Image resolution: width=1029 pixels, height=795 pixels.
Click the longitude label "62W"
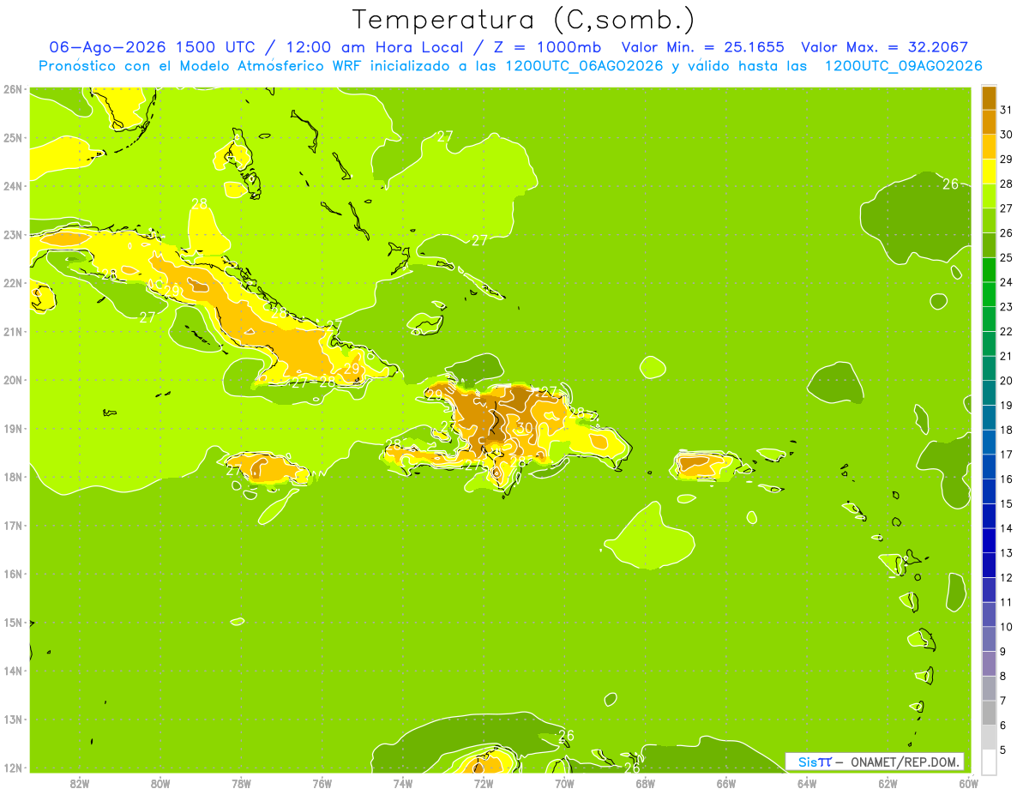point(888,783)
